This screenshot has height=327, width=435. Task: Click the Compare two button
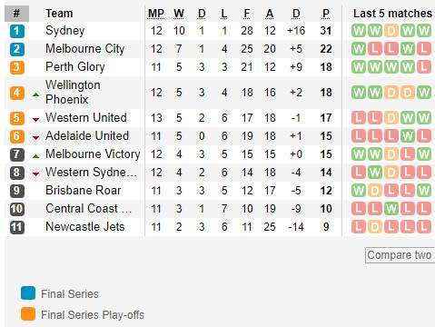click(x=400, y=255)
